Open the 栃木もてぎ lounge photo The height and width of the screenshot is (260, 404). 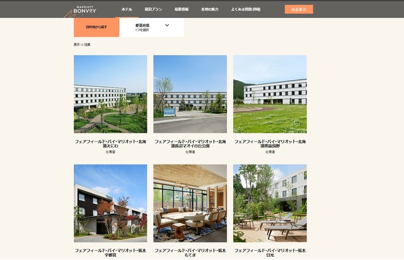(x=190, y=204)
